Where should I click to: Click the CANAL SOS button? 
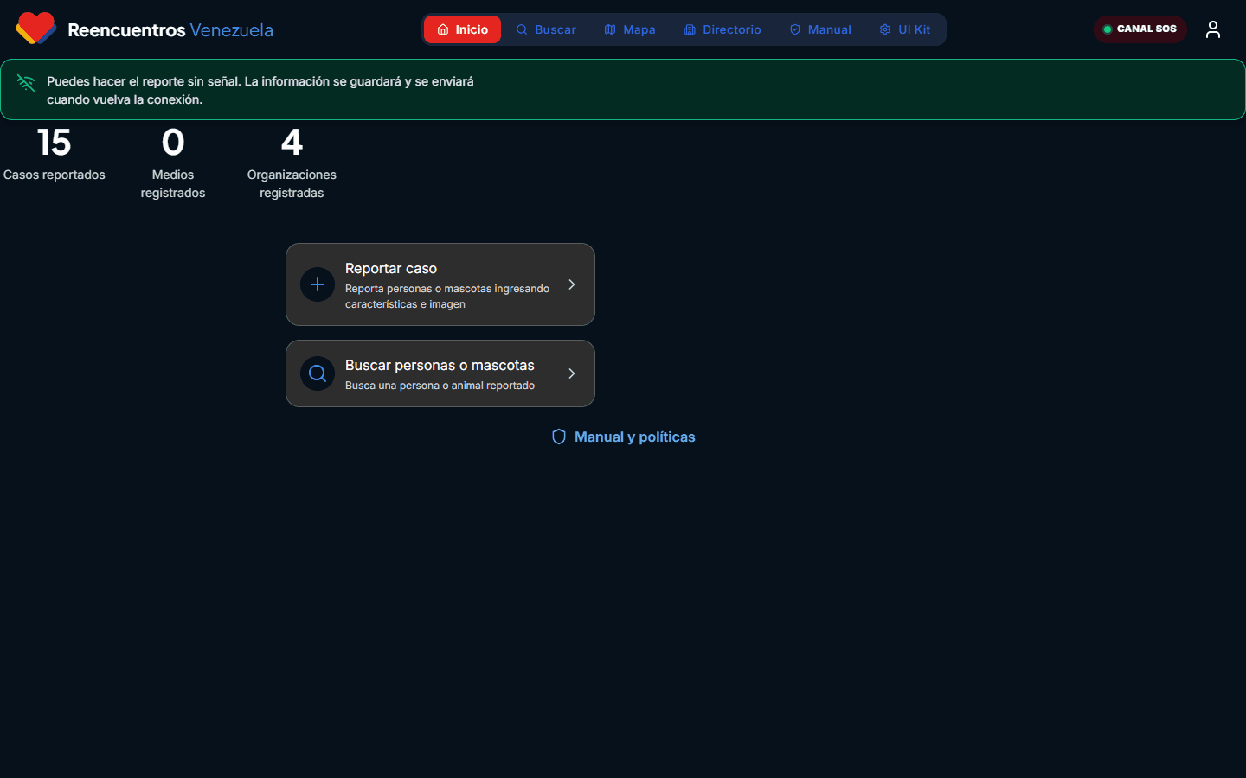1140,29
